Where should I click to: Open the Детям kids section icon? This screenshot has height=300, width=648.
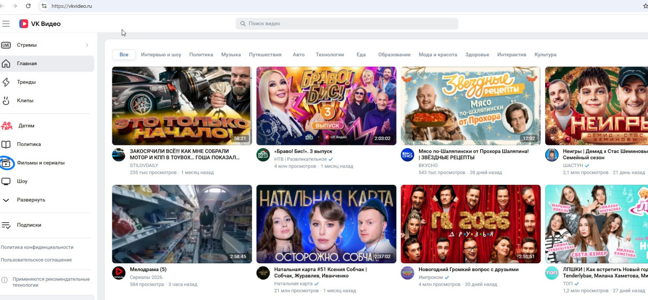tap(6, 126)
